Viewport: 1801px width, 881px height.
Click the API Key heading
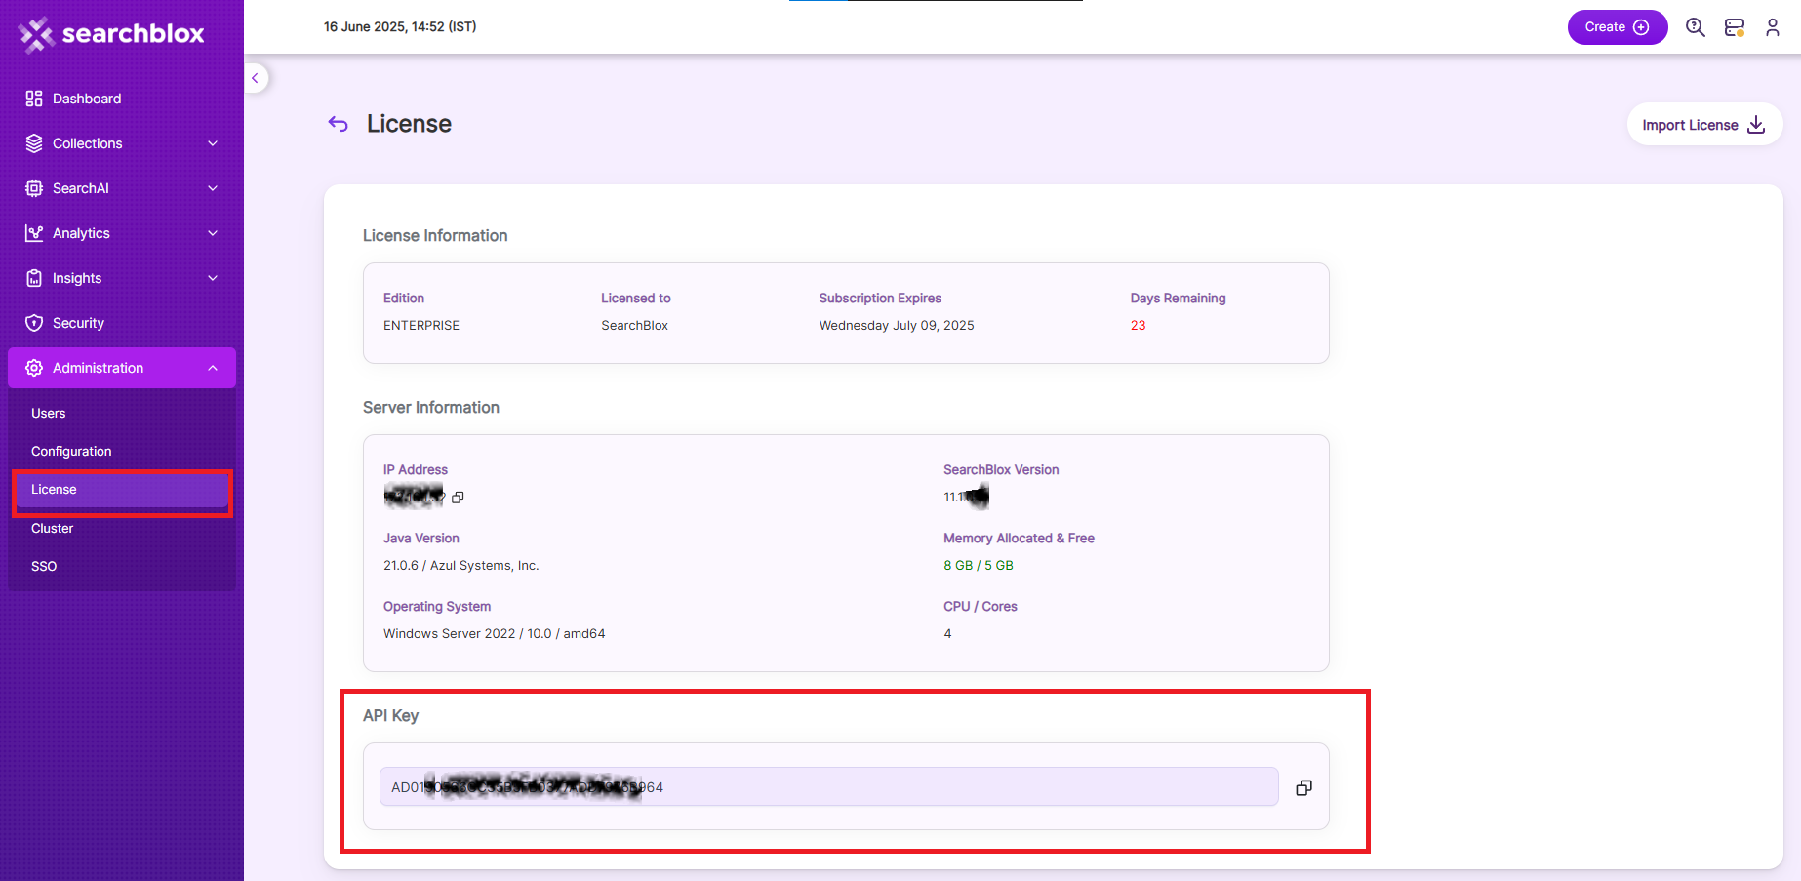pyautogui.click(x=390, y=716)
